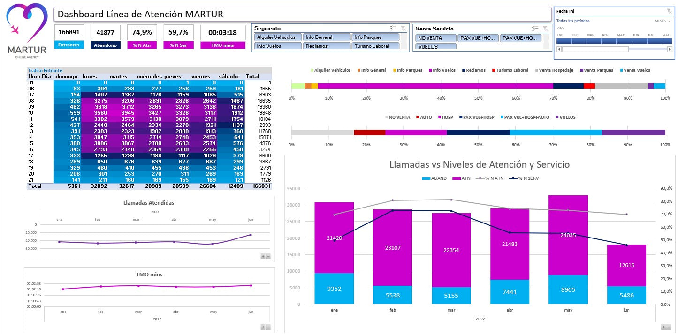The image size is (678, 334).
Task: Click the % N SERV legend entry
Action: tap(524, 178)
